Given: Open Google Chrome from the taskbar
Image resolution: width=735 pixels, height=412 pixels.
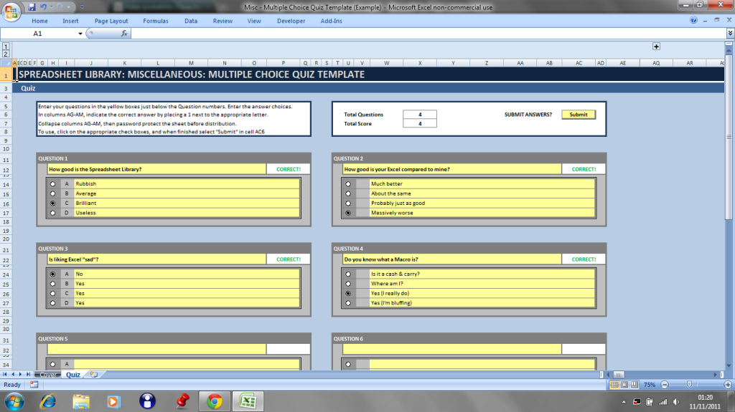Looking at the screenshot, I should tap(214, 401).
